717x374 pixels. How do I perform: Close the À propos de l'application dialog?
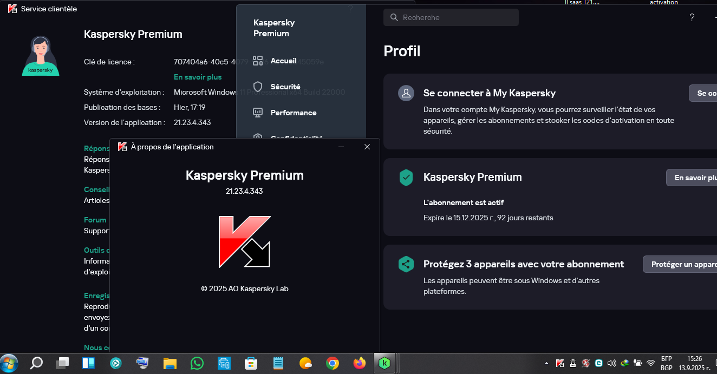tap(367, 147)
